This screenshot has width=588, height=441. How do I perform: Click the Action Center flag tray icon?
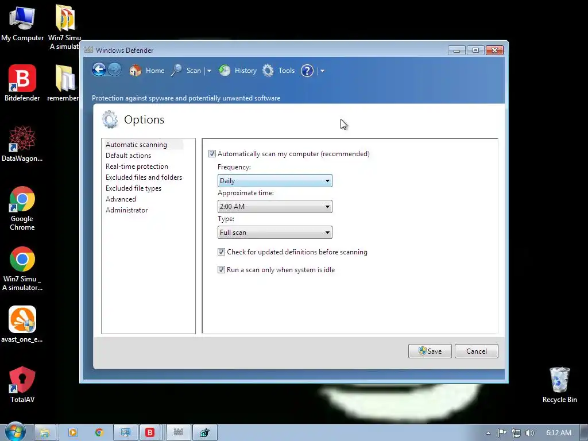click(x=502, y=433)
